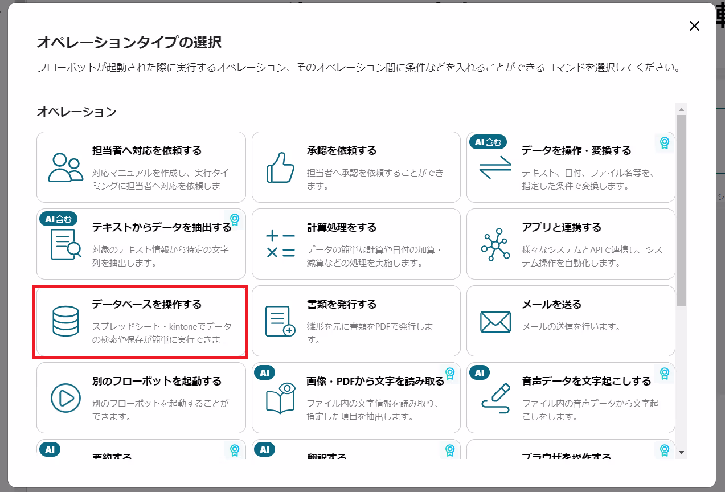The height and width of the screenshot is (492, 725).
Task: Click the description starting ファイル内の音声データから文字起こし
Action: [591, 410]
